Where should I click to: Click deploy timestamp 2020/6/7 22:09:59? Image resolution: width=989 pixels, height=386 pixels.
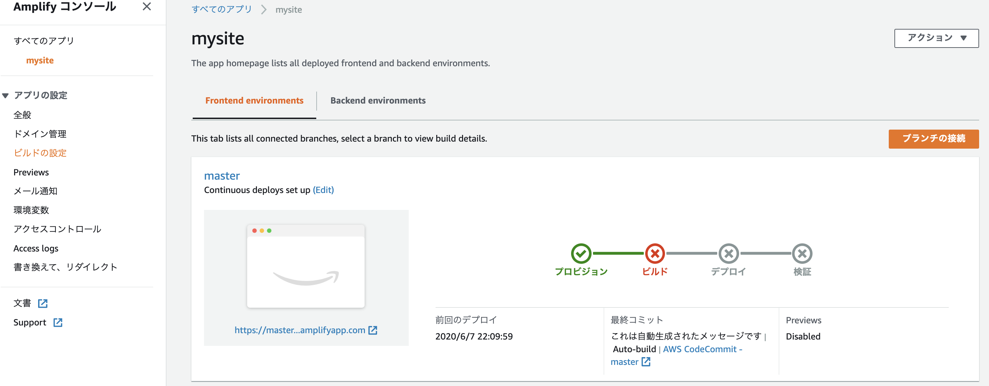(x=474, y=337)
